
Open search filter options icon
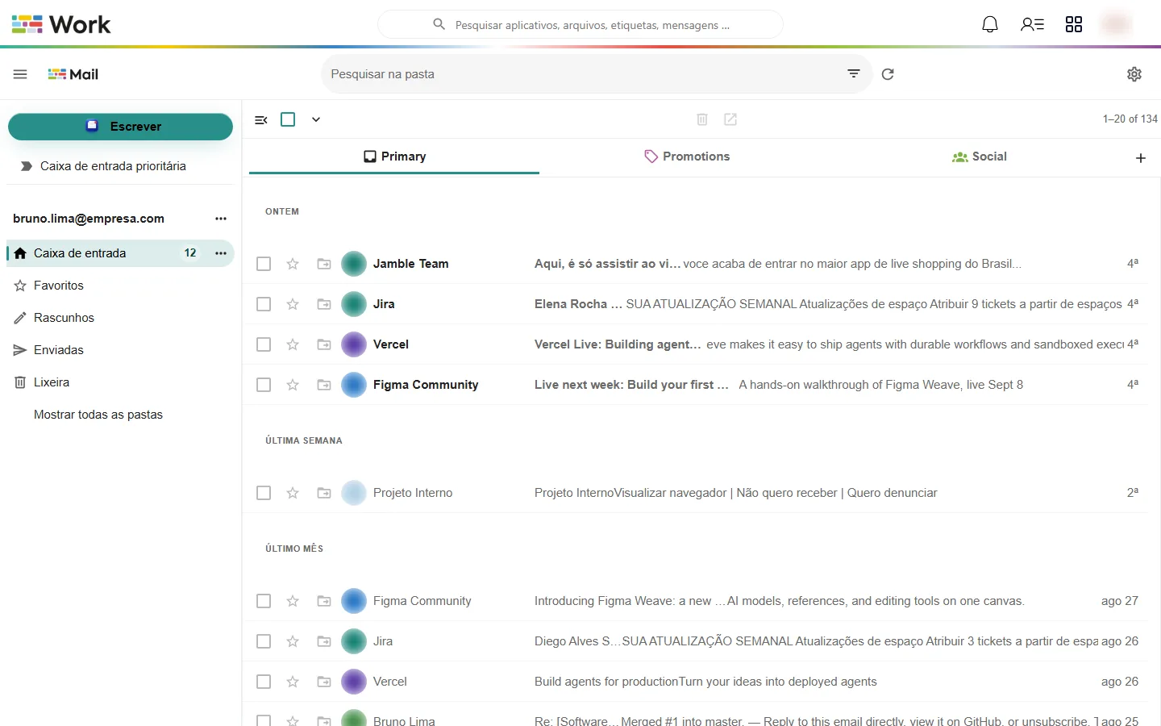point(854,73)
